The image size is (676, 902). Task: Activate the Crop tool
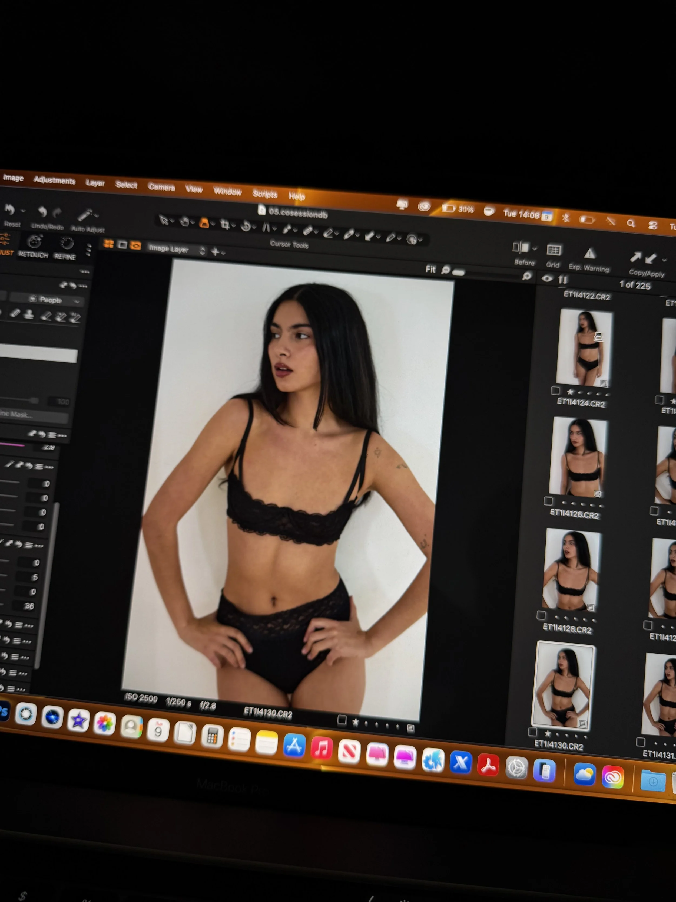[225, 225]
